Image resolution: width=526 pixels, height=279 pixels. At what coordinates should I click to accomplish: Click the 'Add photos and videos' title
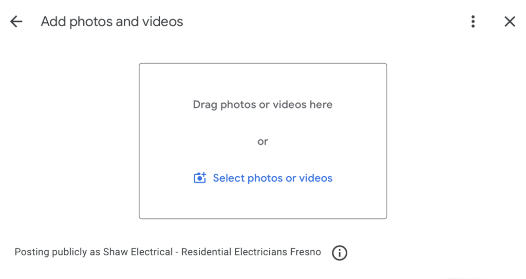pos(112,22)
